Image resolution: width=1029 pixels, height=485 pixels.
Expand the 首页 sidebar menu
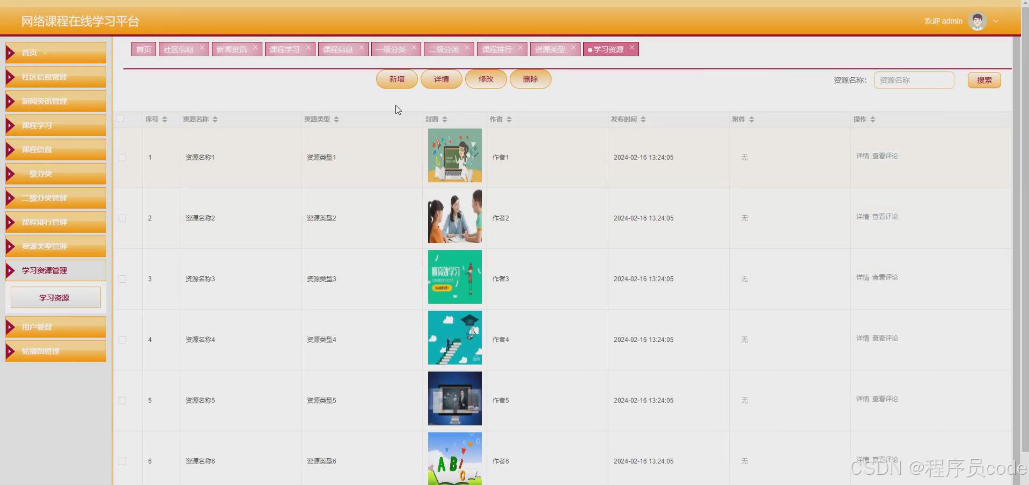pos(56,53)
